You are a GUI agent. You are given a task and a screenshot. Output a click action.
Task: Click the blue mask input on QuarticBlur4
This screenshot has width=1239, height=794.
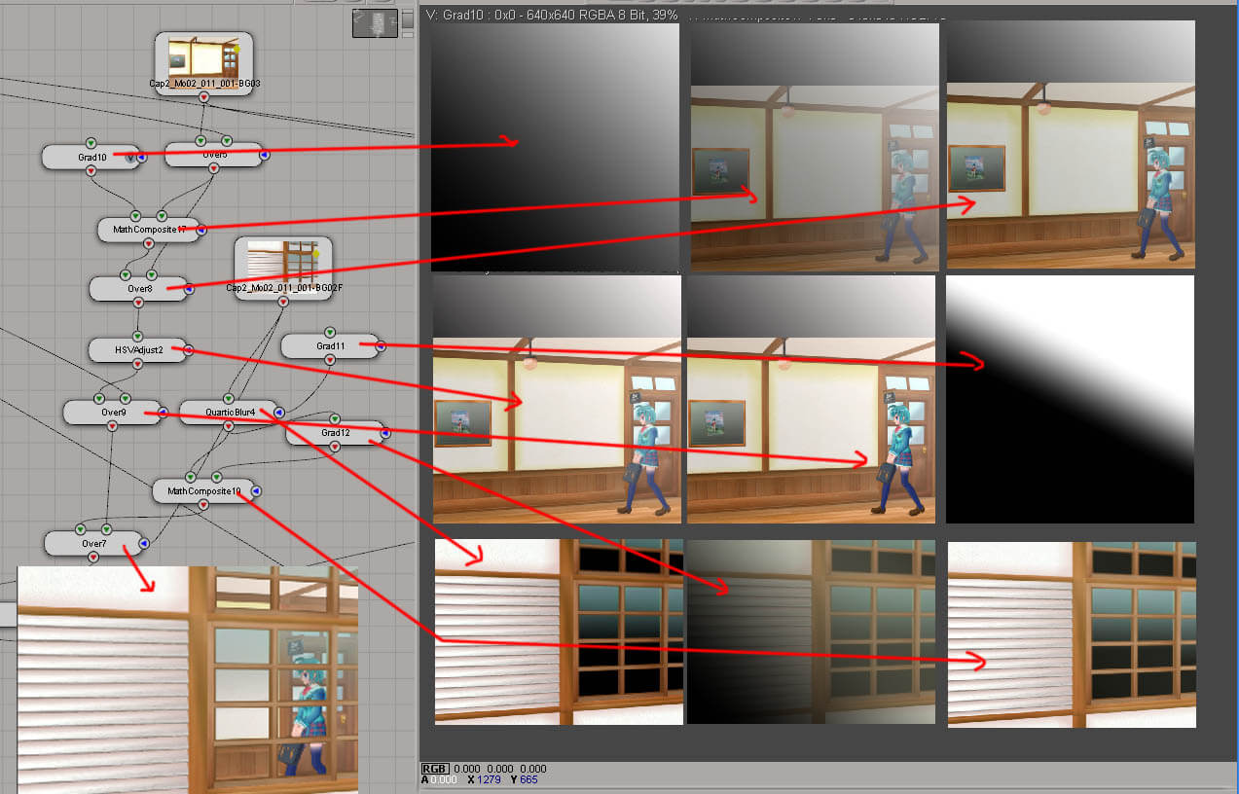(x=279, y=413)
